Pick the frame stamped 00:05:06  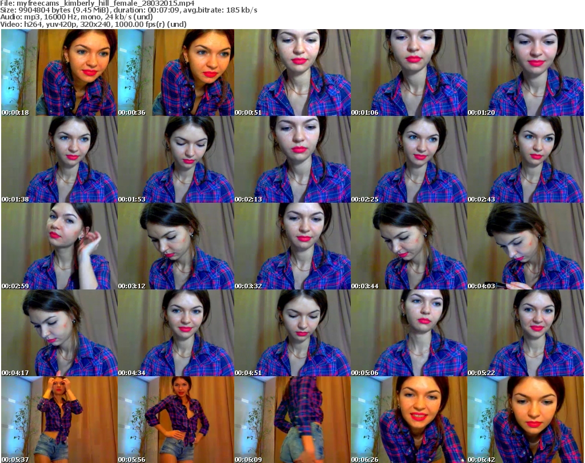point(409,333)
